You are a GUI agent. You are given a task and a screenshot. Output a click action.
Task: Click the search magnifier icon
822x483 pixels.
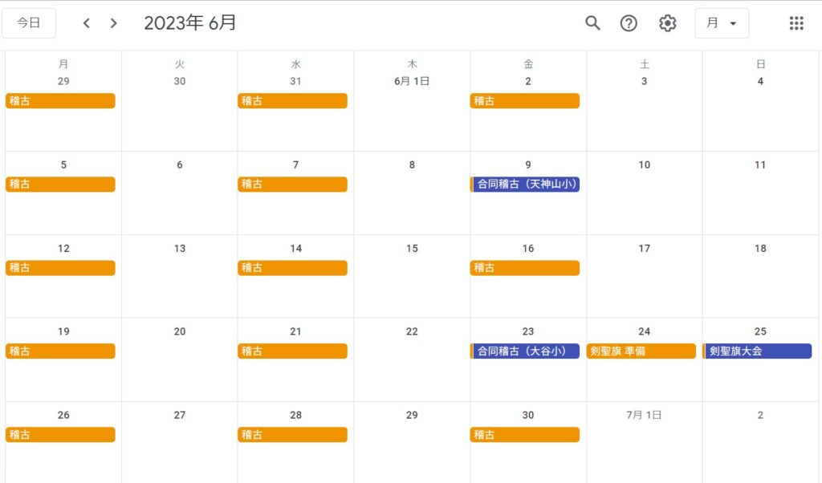point(592,23)
